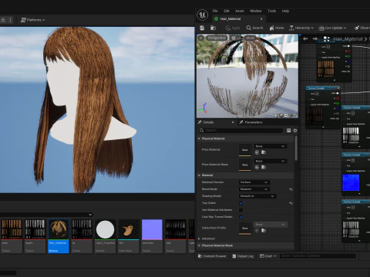Image resolution: width=370 pixels, height=277 pixels.
Task: Collapse the Material section
Action: coord(199,175)
